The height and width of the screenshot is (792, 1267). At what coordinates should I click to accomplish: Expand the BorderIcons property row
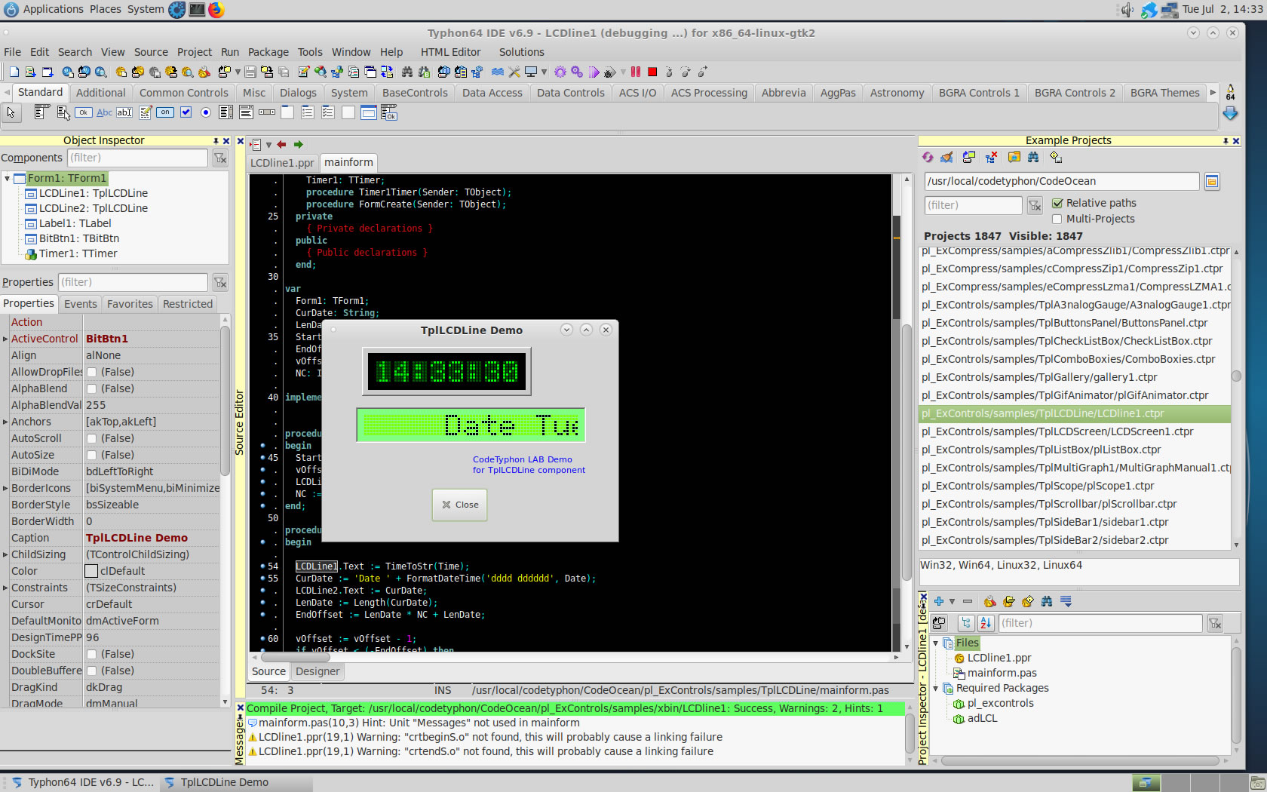[5, 488]
